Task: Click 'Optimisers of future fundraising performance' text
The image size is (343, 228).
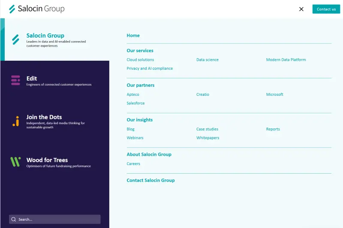Action: coord(58,166)
